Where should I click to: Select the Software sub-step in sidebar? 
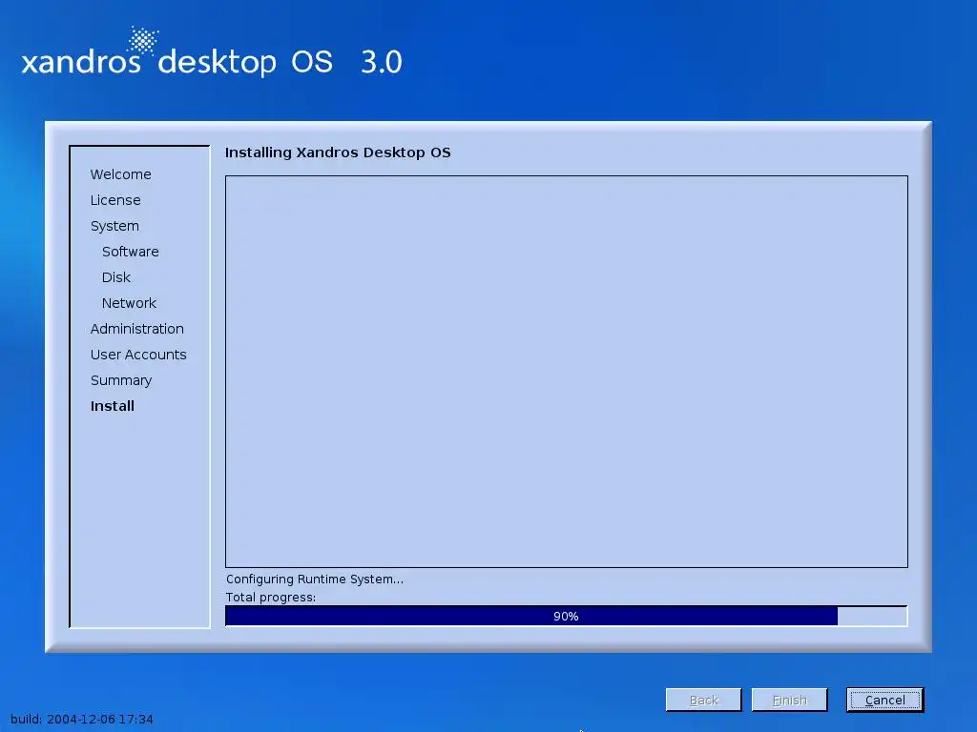130,252
